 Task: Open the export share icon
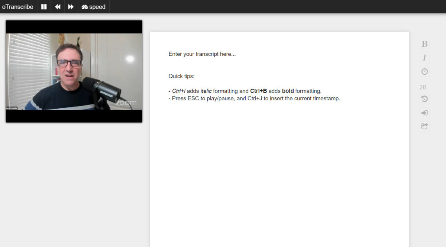pos(424,126)
